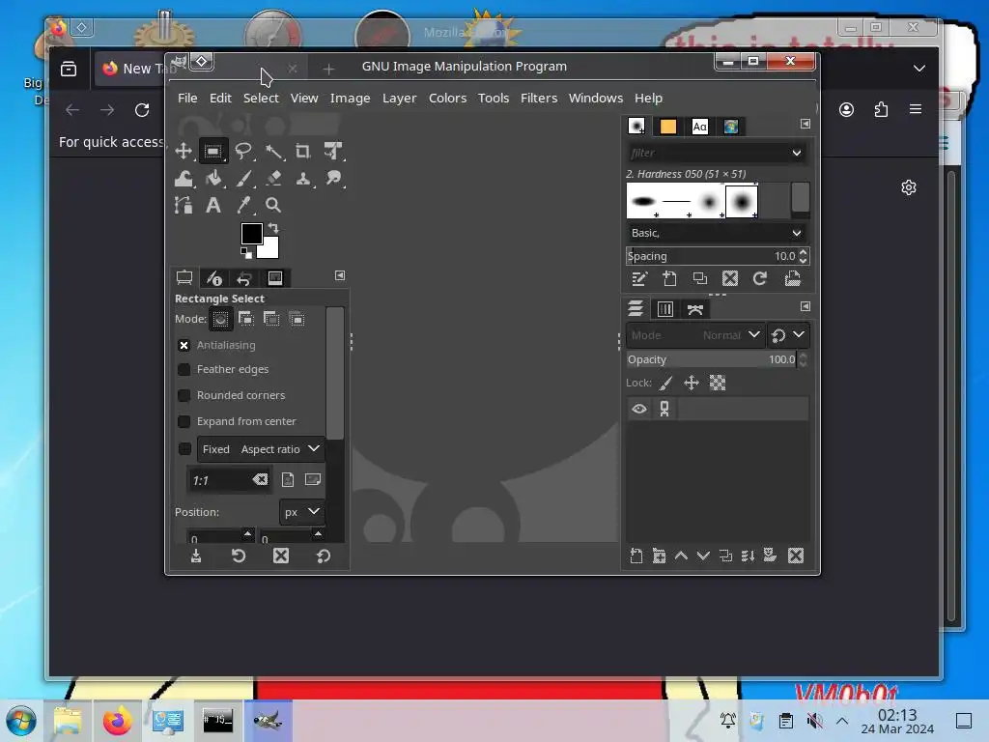Viewport: 989px width, 742px height.
Task: Adjust the brush Spacing slider
Action: 712,256
